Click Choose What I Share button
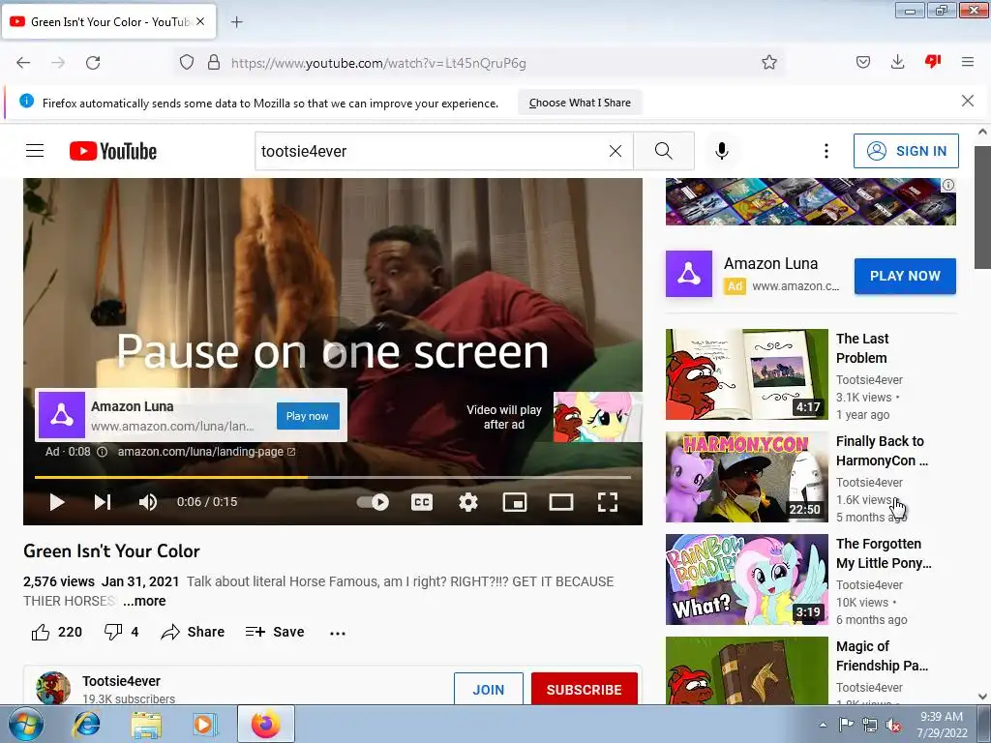991x743 pixels. tap(580, 103)
